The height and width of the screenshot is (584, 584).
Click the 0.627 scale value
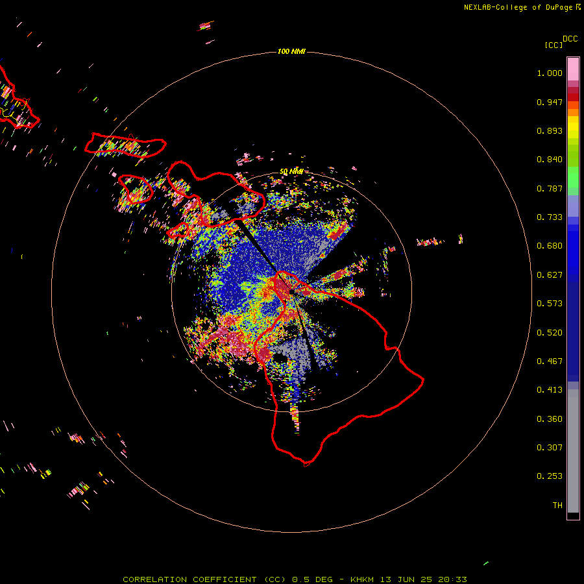tap(550, 275)
